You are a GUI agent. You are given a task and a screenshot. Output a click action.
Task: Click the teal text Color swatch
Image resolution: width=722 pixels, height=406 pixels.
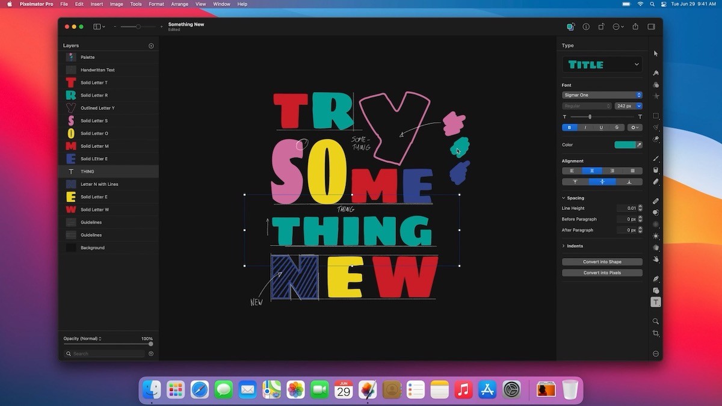(625, 145)
